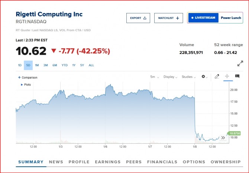Open chart settings gear menu

coord(204,77)
